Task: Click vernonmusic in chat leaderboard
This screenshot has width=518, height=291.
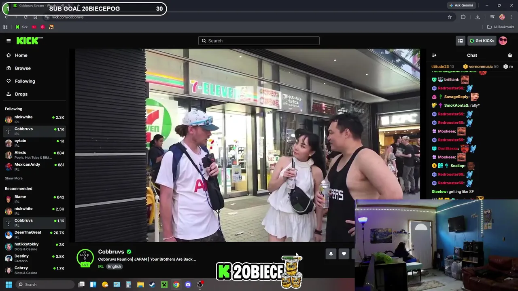Action: coord(481,67)
